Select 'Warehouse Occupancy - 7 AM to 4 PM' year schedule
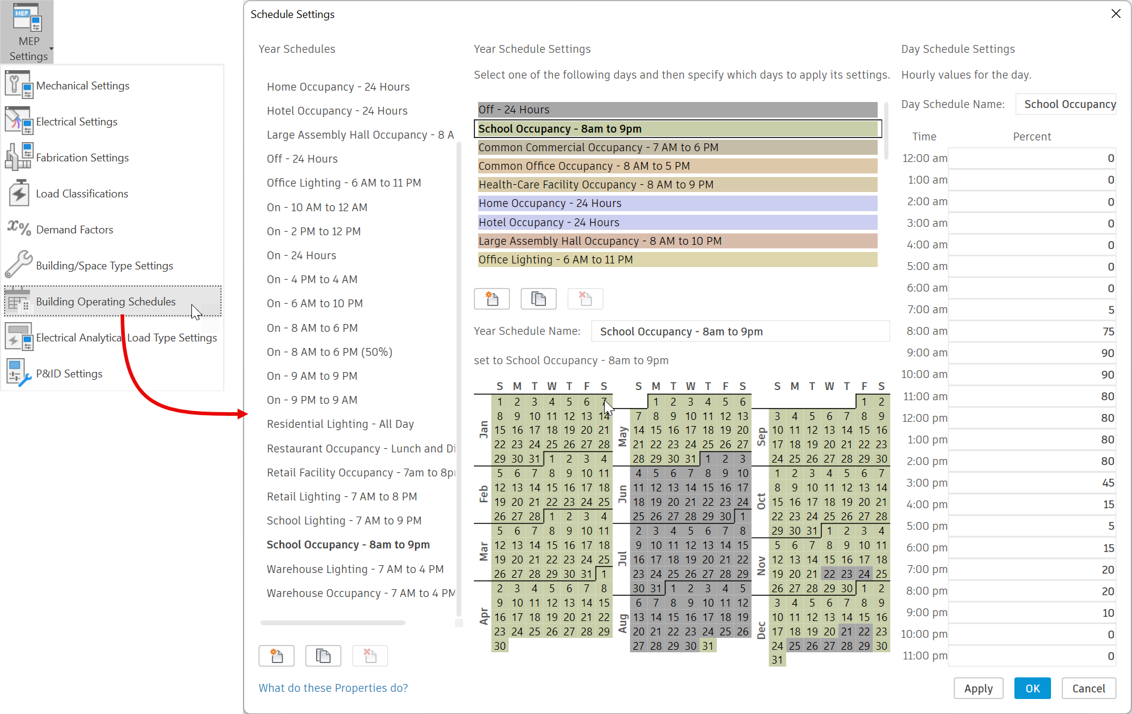 361,593
